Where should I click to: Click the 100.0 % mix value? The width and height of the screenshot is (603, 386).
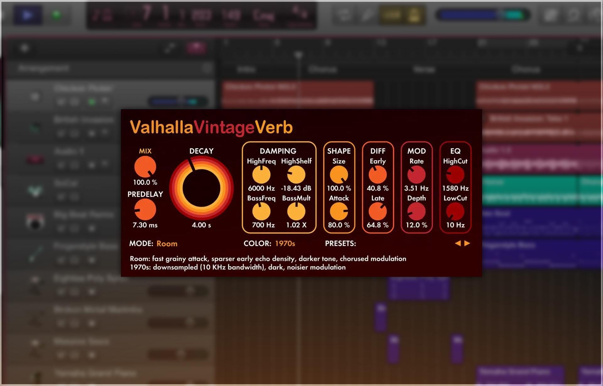pyautogui.click(x=145, y=182)
